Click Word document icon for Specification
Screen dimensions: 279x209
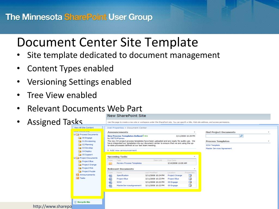click(x=110, y=176)
